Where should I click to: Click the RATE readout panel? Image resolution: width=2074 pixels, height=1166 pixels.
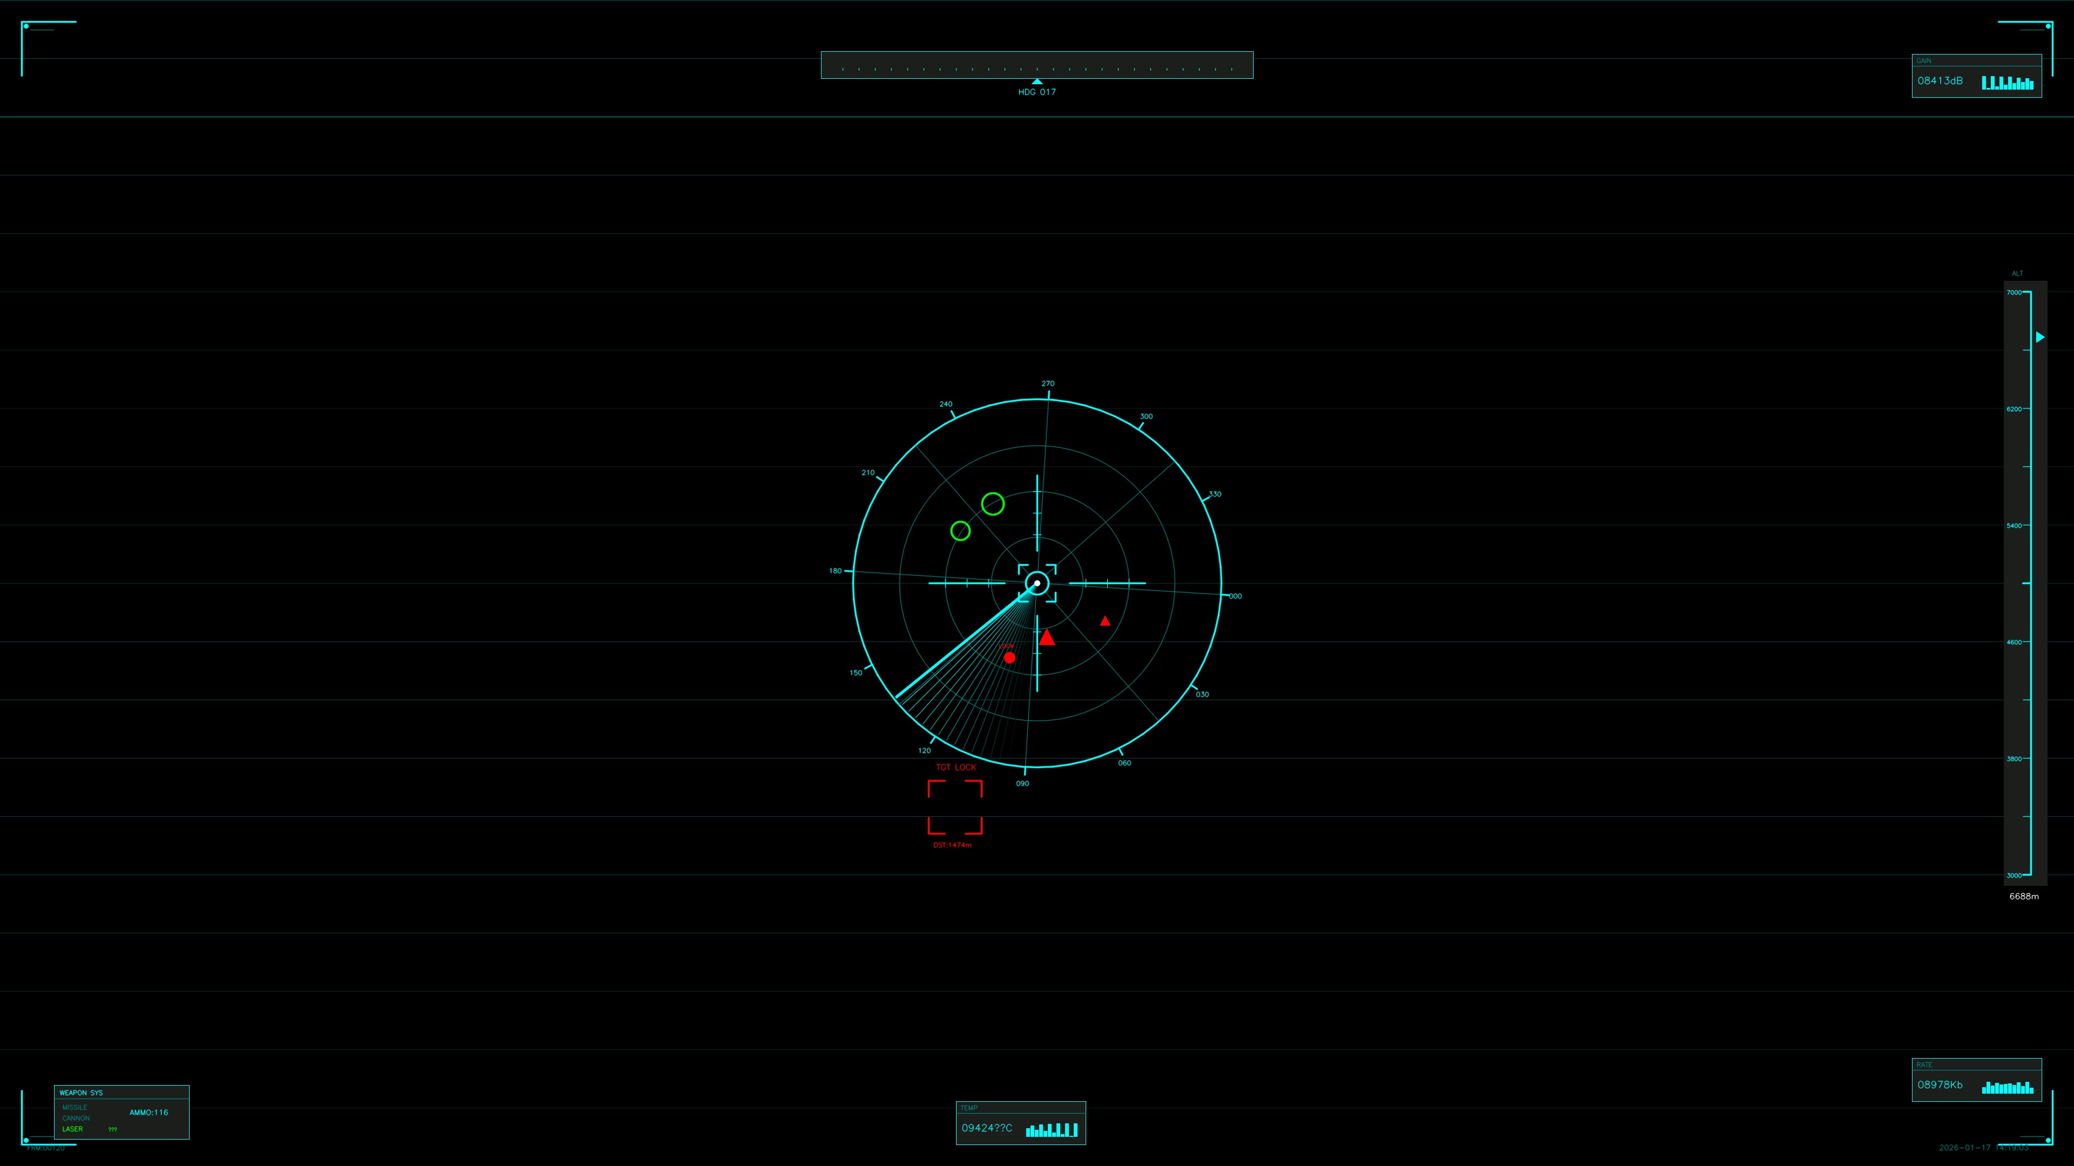(1977, 1080)
